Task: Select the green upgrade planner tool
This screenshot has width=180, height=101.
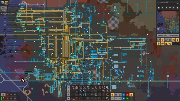Action: click(x=127, y=98)
